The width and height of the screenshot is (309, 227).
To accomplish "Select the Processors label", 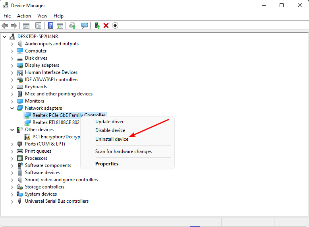I will tap(36, 158).
